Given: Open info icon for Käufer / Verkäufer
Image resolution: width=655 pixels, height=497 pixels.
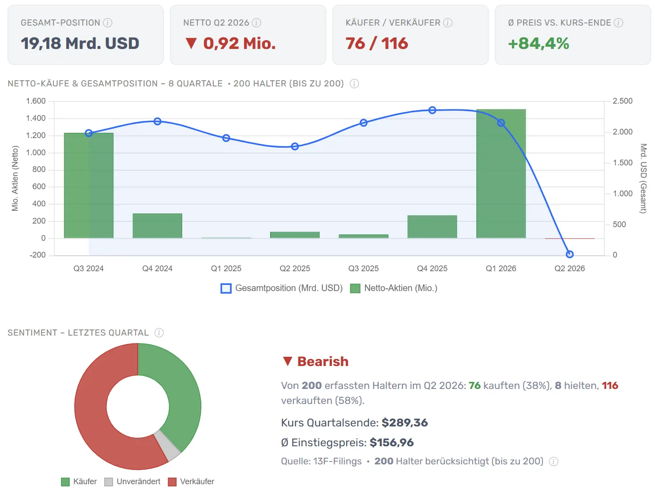Looking at the screenshot, I should 448,22.
